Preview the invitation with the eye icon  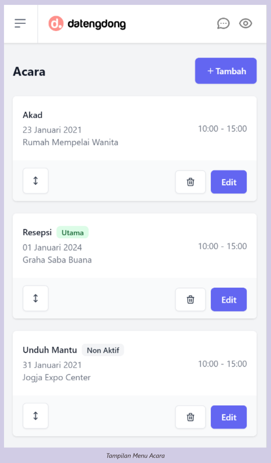click(x=245, y=23)
